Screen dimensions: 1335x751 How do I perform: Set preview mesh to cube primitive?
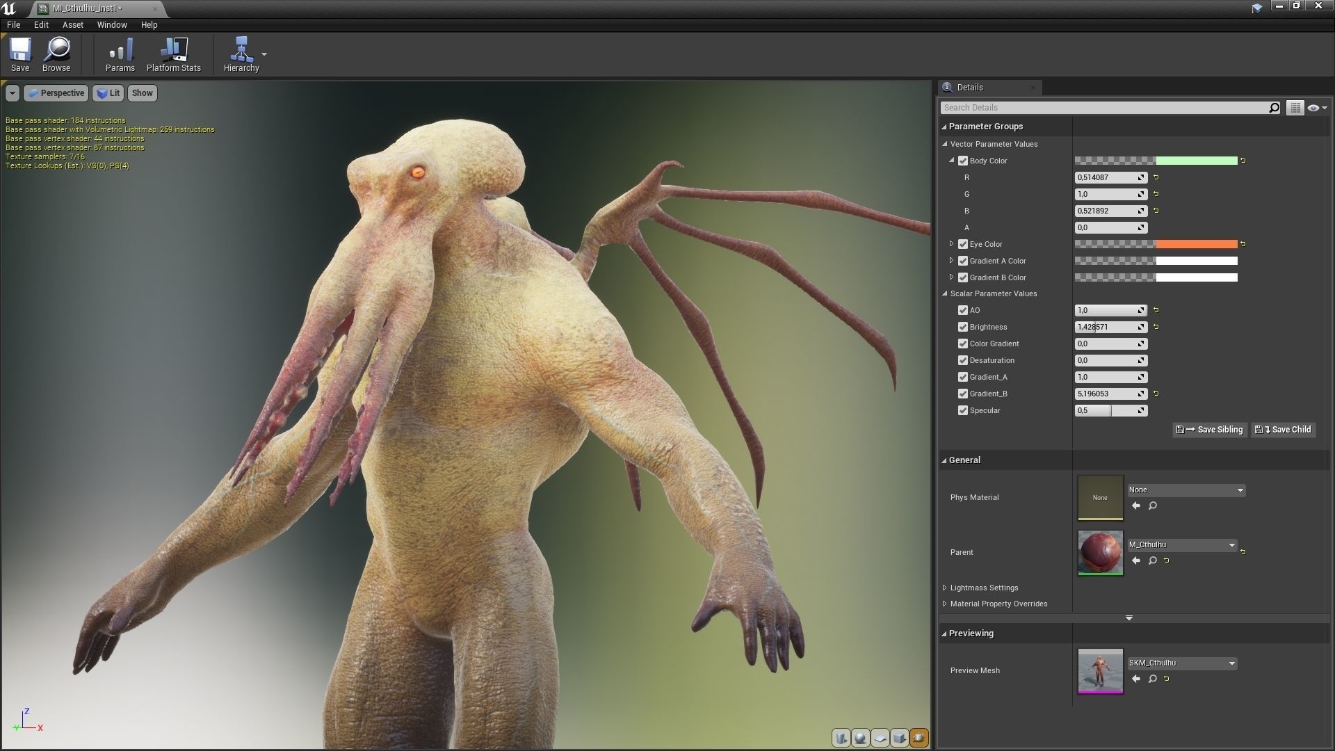click(x=899, y=738)
